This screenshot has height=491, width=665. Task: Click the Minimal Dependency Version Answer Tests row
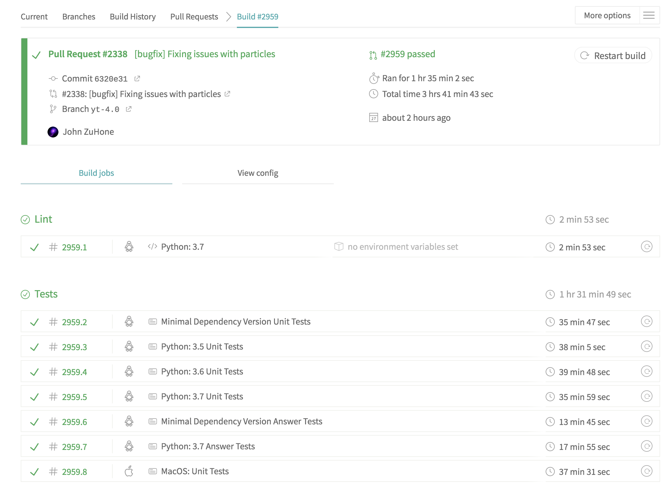pos(241,421)
